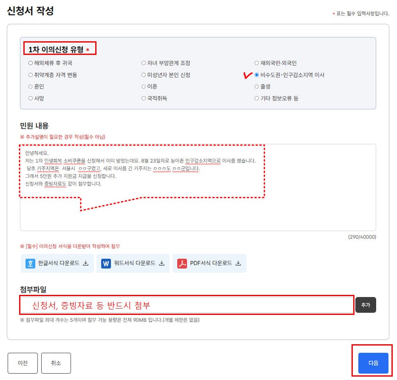Click the Word file icon
Viewport: 397px width, 380px height.
tap(106, 264)
